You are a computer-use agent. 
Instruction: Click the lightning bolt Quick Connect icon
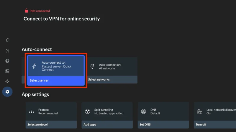pos(34,66)
